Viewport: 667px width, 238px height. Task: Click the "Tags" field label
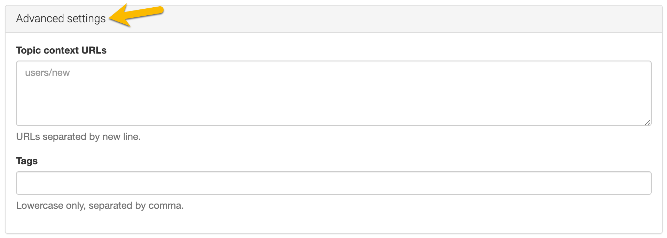pos(27,161)
